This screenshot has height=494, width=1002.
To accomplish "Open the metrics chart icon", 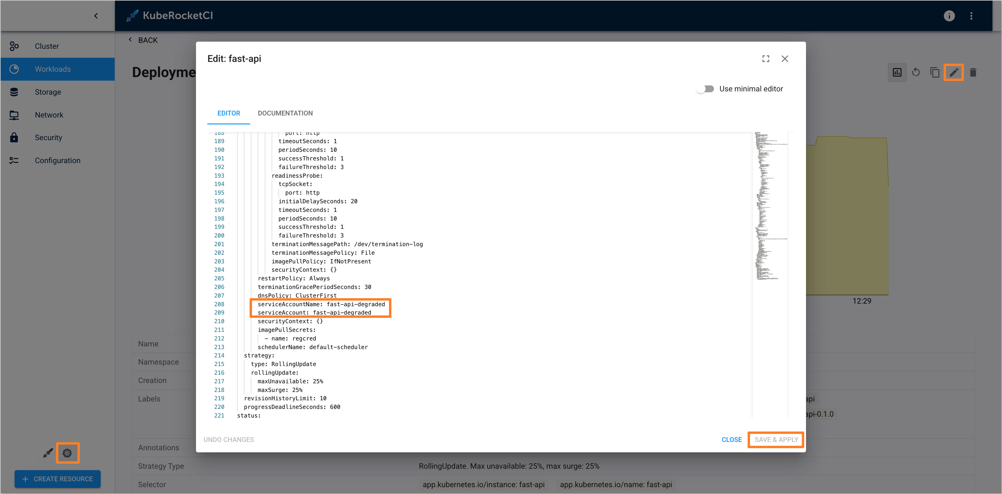I will click(897, 73).
